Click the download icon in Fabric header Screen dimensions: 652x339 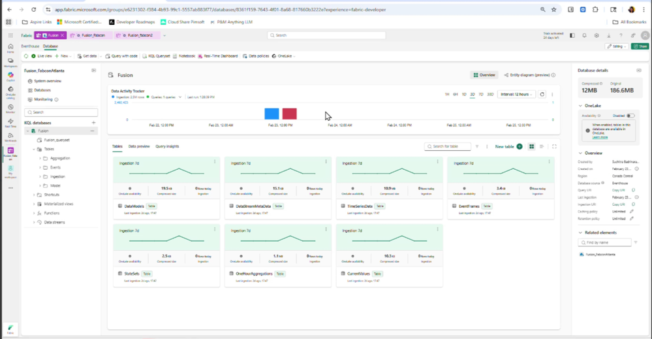click(608, 36)
